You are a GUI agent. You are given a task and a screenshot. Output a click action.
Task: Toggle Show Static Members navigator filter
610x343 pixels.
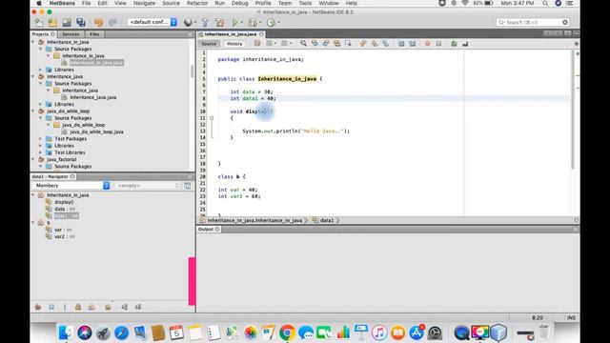(x=65, y=307)
